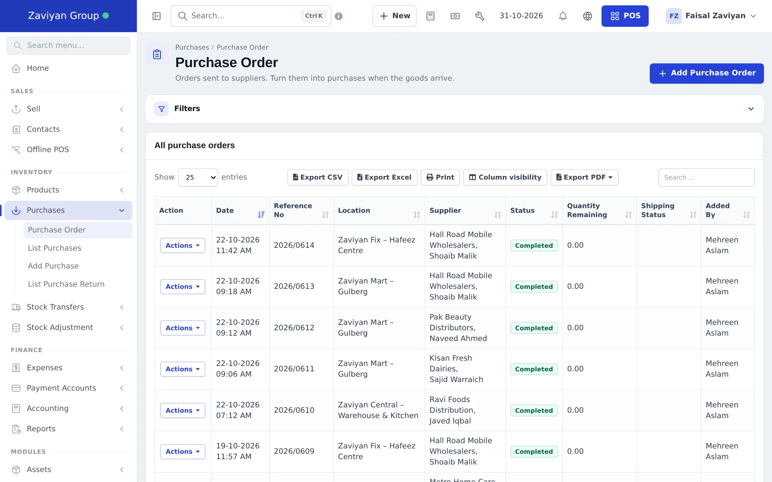Open the entries-per-page dropdown showing 25
Screen dimensions: 772x482
point(198,177)
